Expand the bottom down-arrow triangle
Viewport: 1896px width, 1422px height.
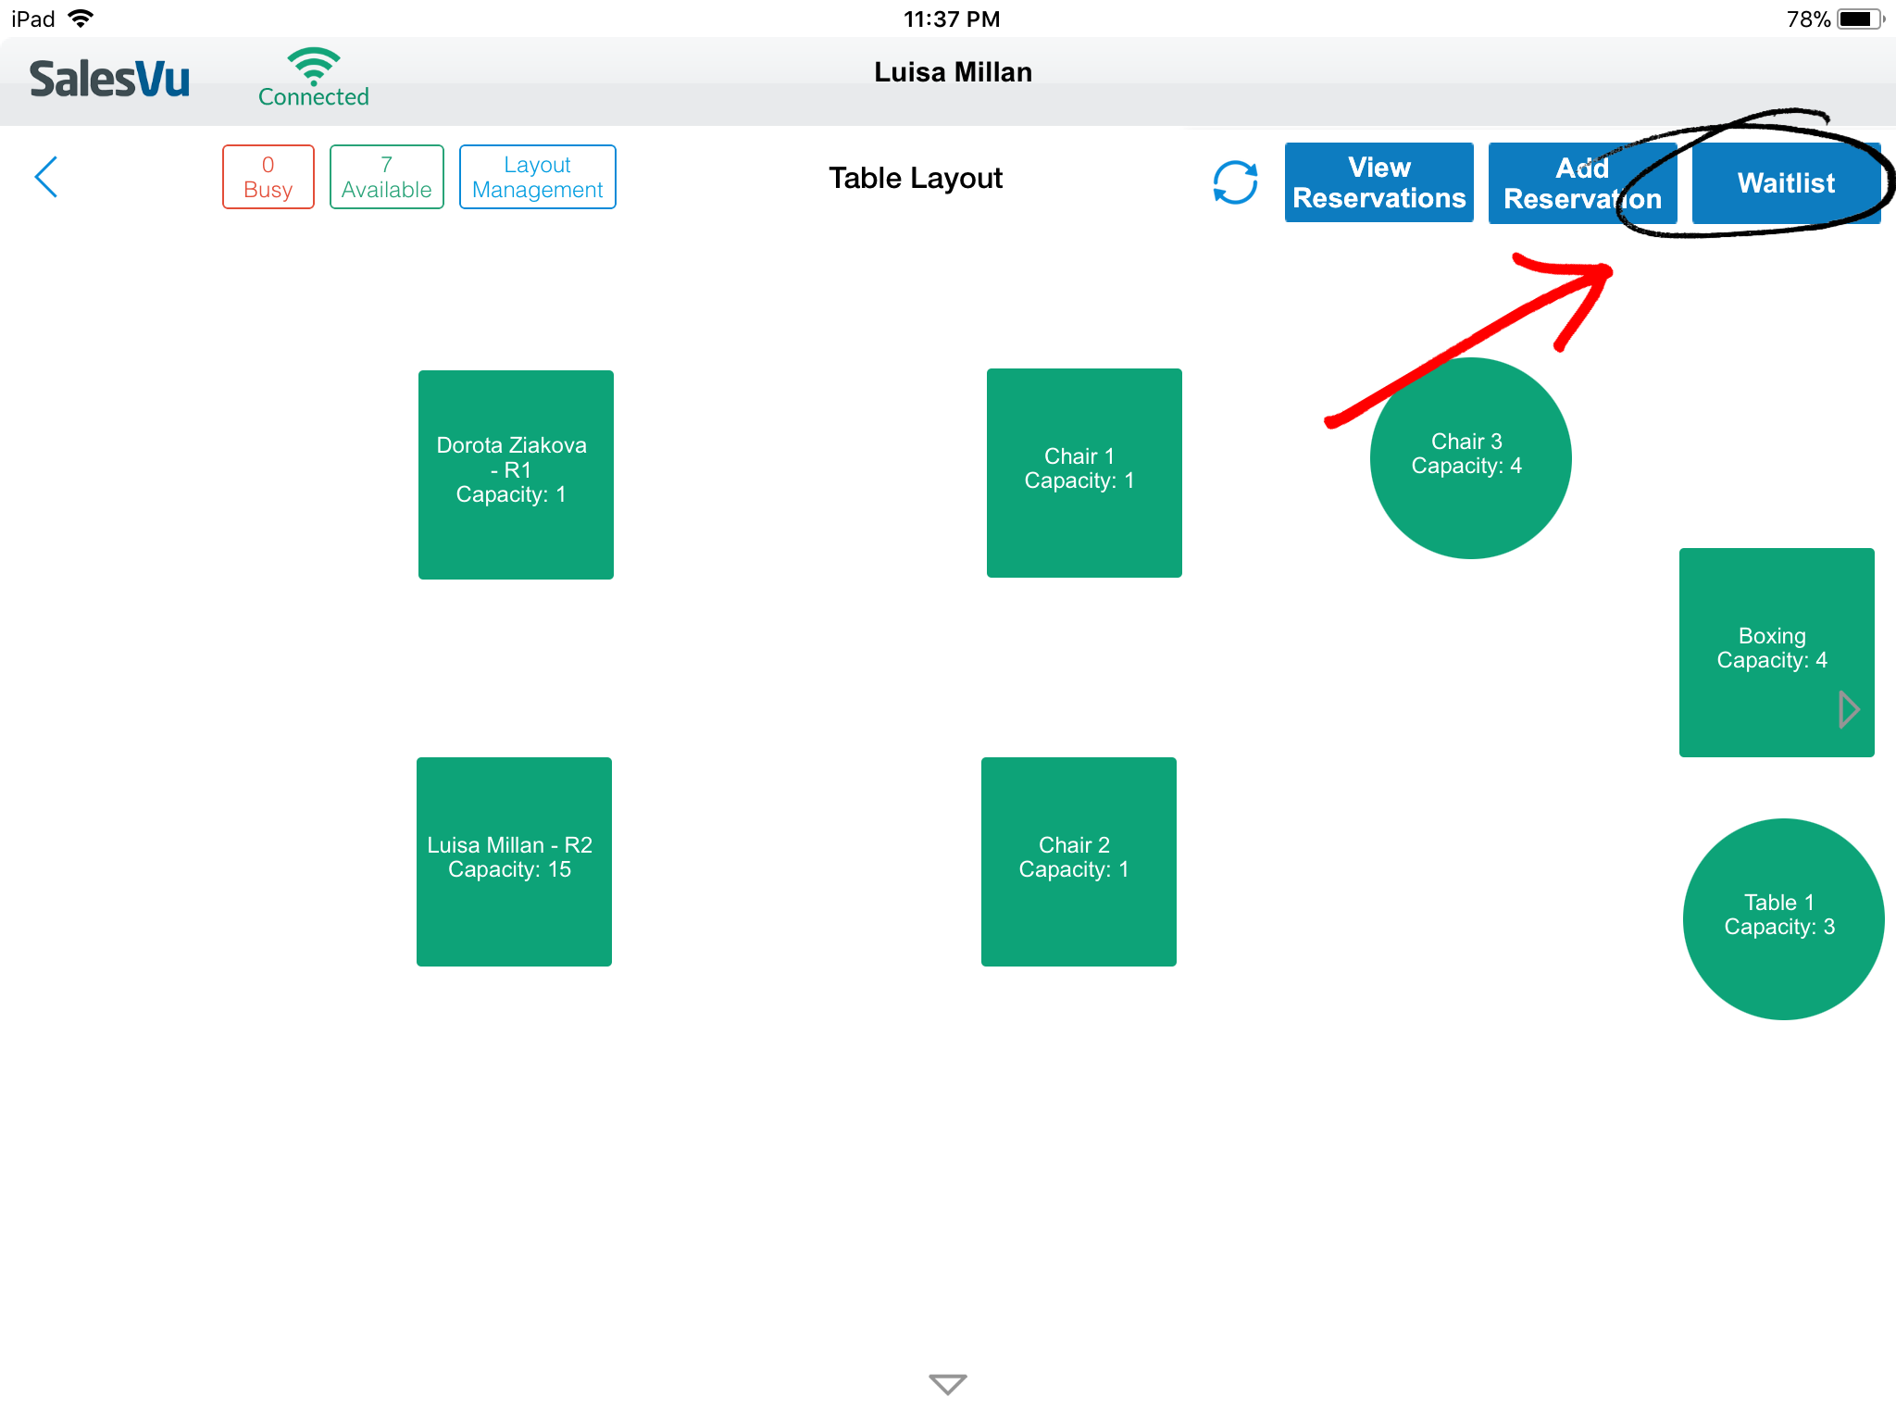click(x=947, y=1383)
